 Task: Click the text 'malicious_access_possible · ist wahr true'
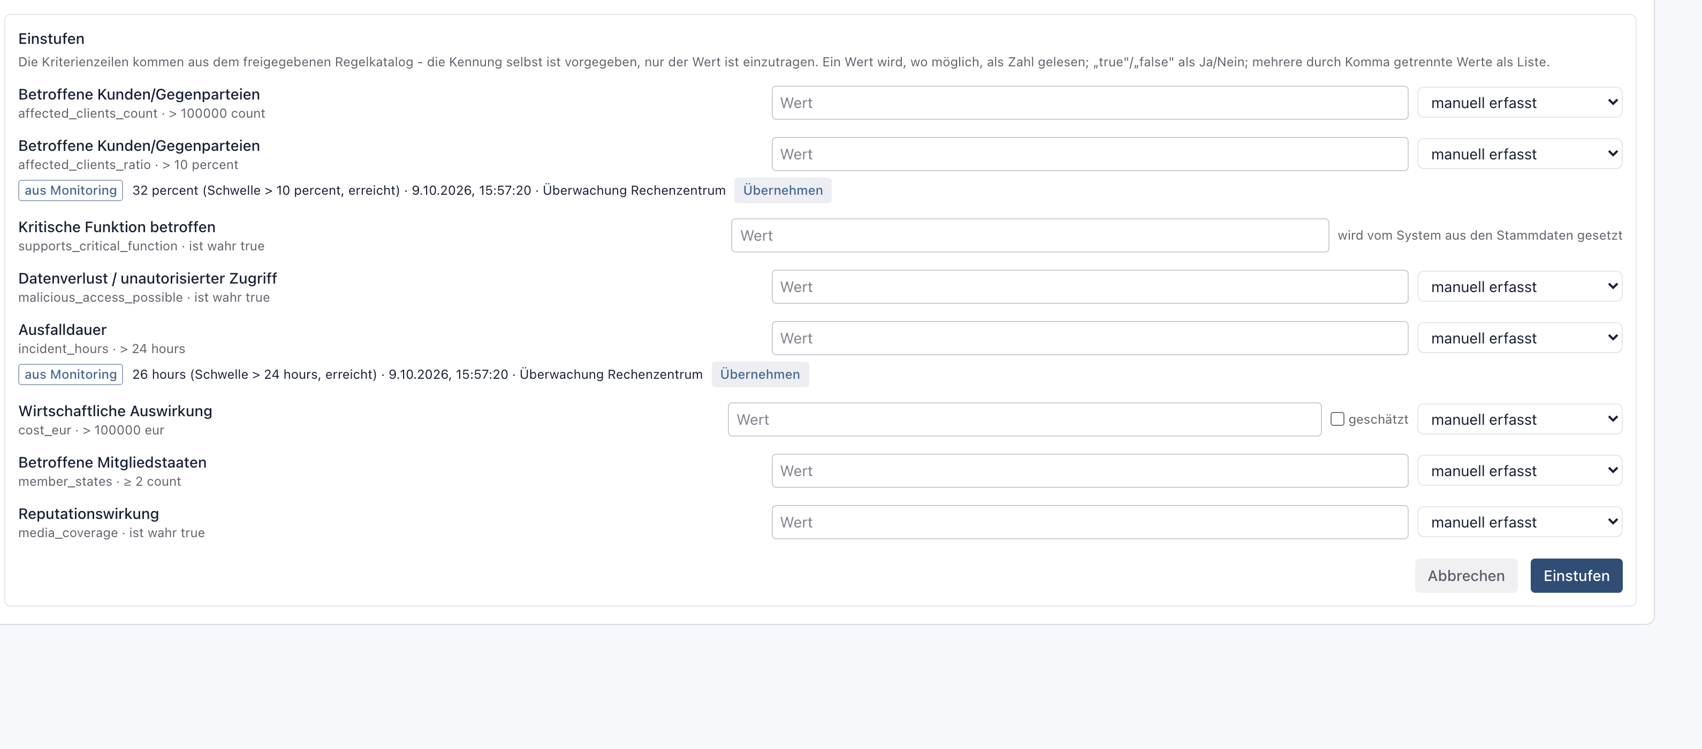144,297
